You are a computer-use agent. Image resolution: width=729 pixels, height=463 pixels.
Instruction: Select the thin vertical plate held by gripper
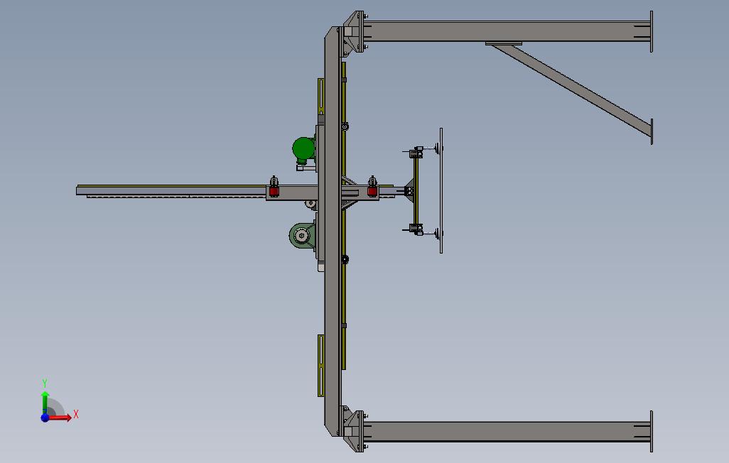coord(441,190)
